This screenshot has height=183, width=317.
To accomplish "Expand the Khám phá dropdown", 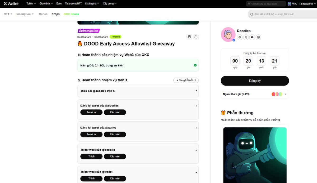I will pos(92,4).
